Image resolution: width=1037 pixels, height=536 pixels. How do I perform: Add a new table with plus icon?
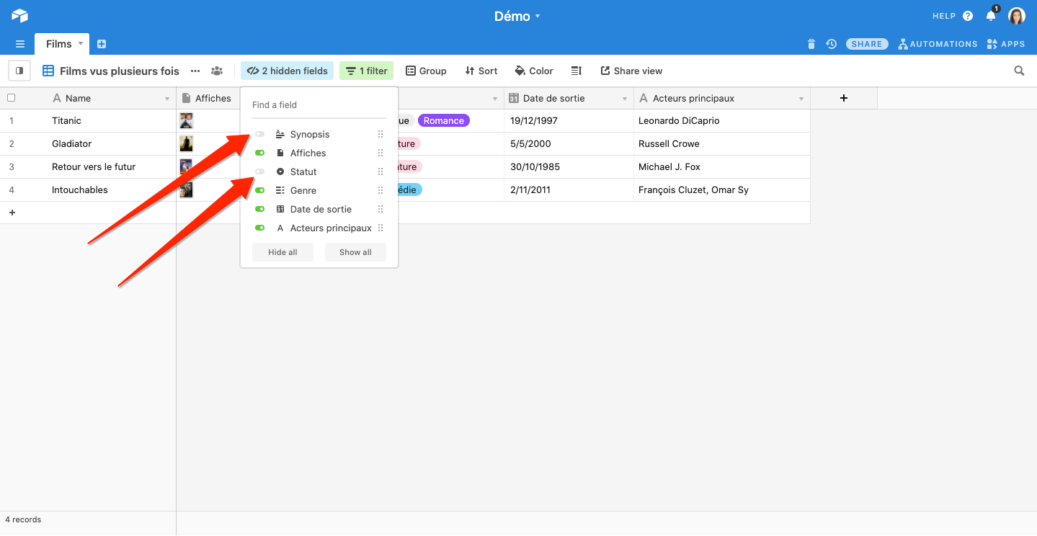102,44
